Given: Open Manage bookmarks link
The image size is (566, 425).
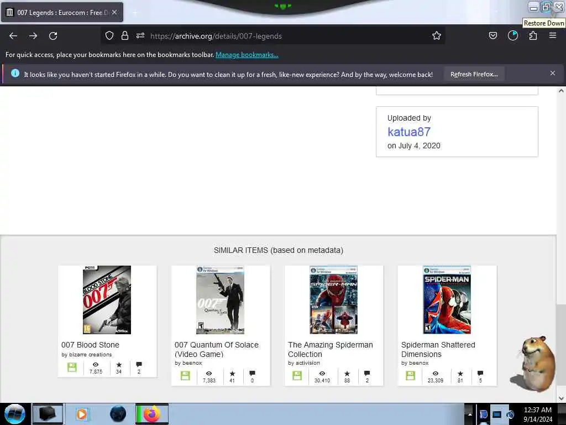Looking at the screenshot, I should point(247,55).
